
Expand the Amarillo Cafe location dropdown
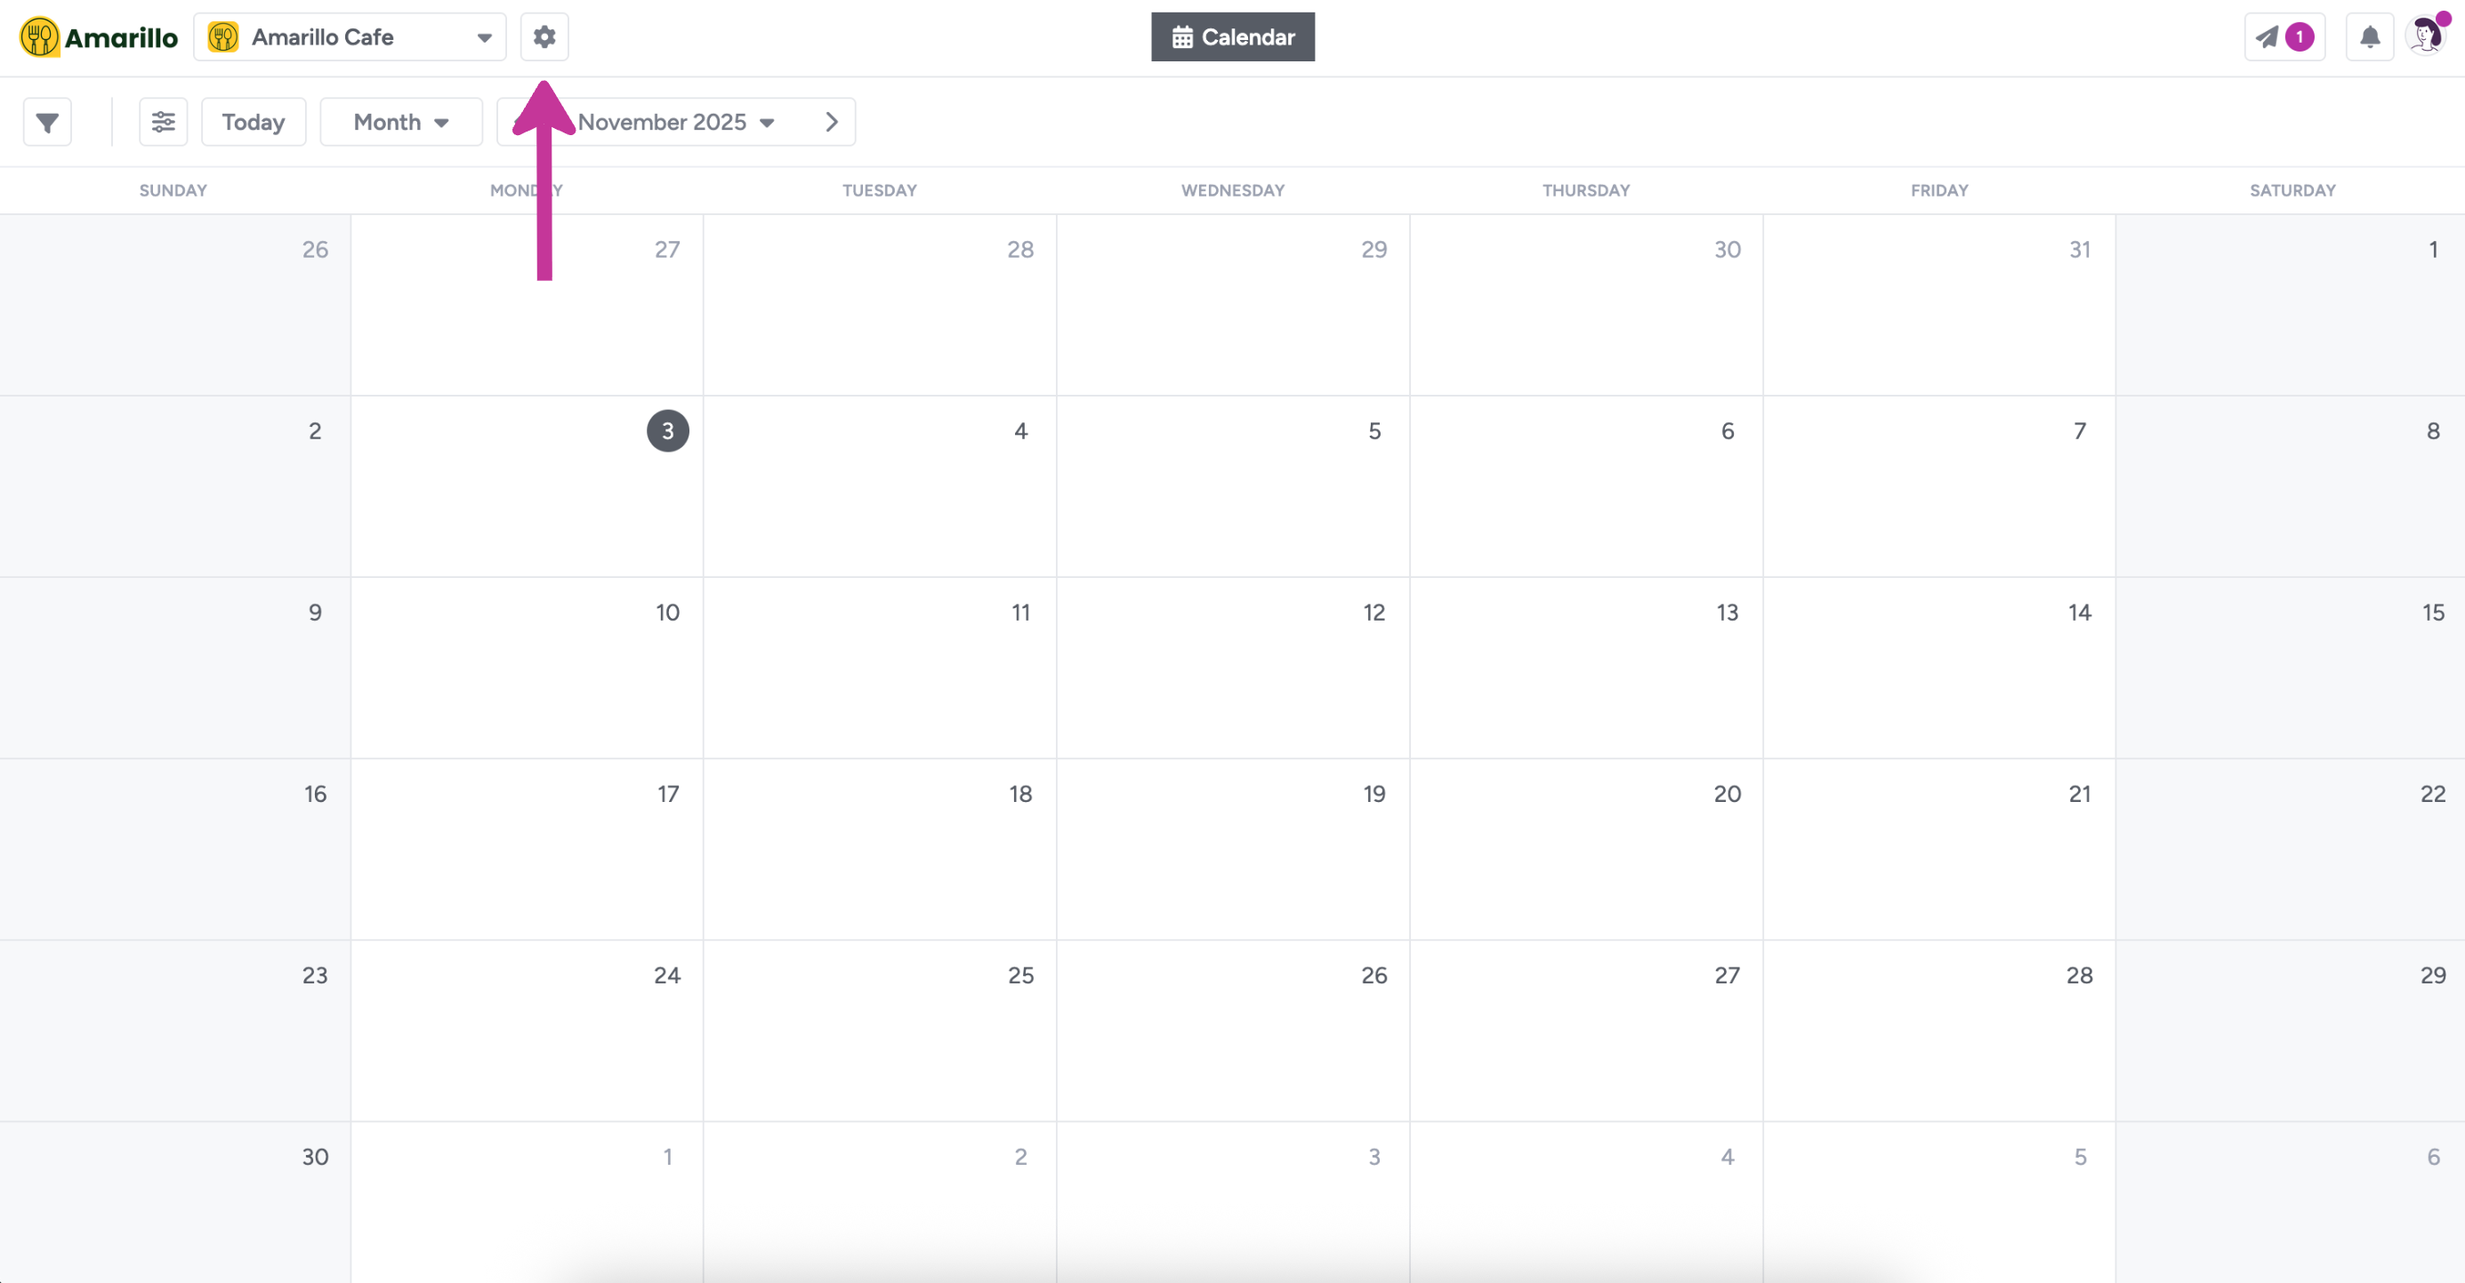350,37
